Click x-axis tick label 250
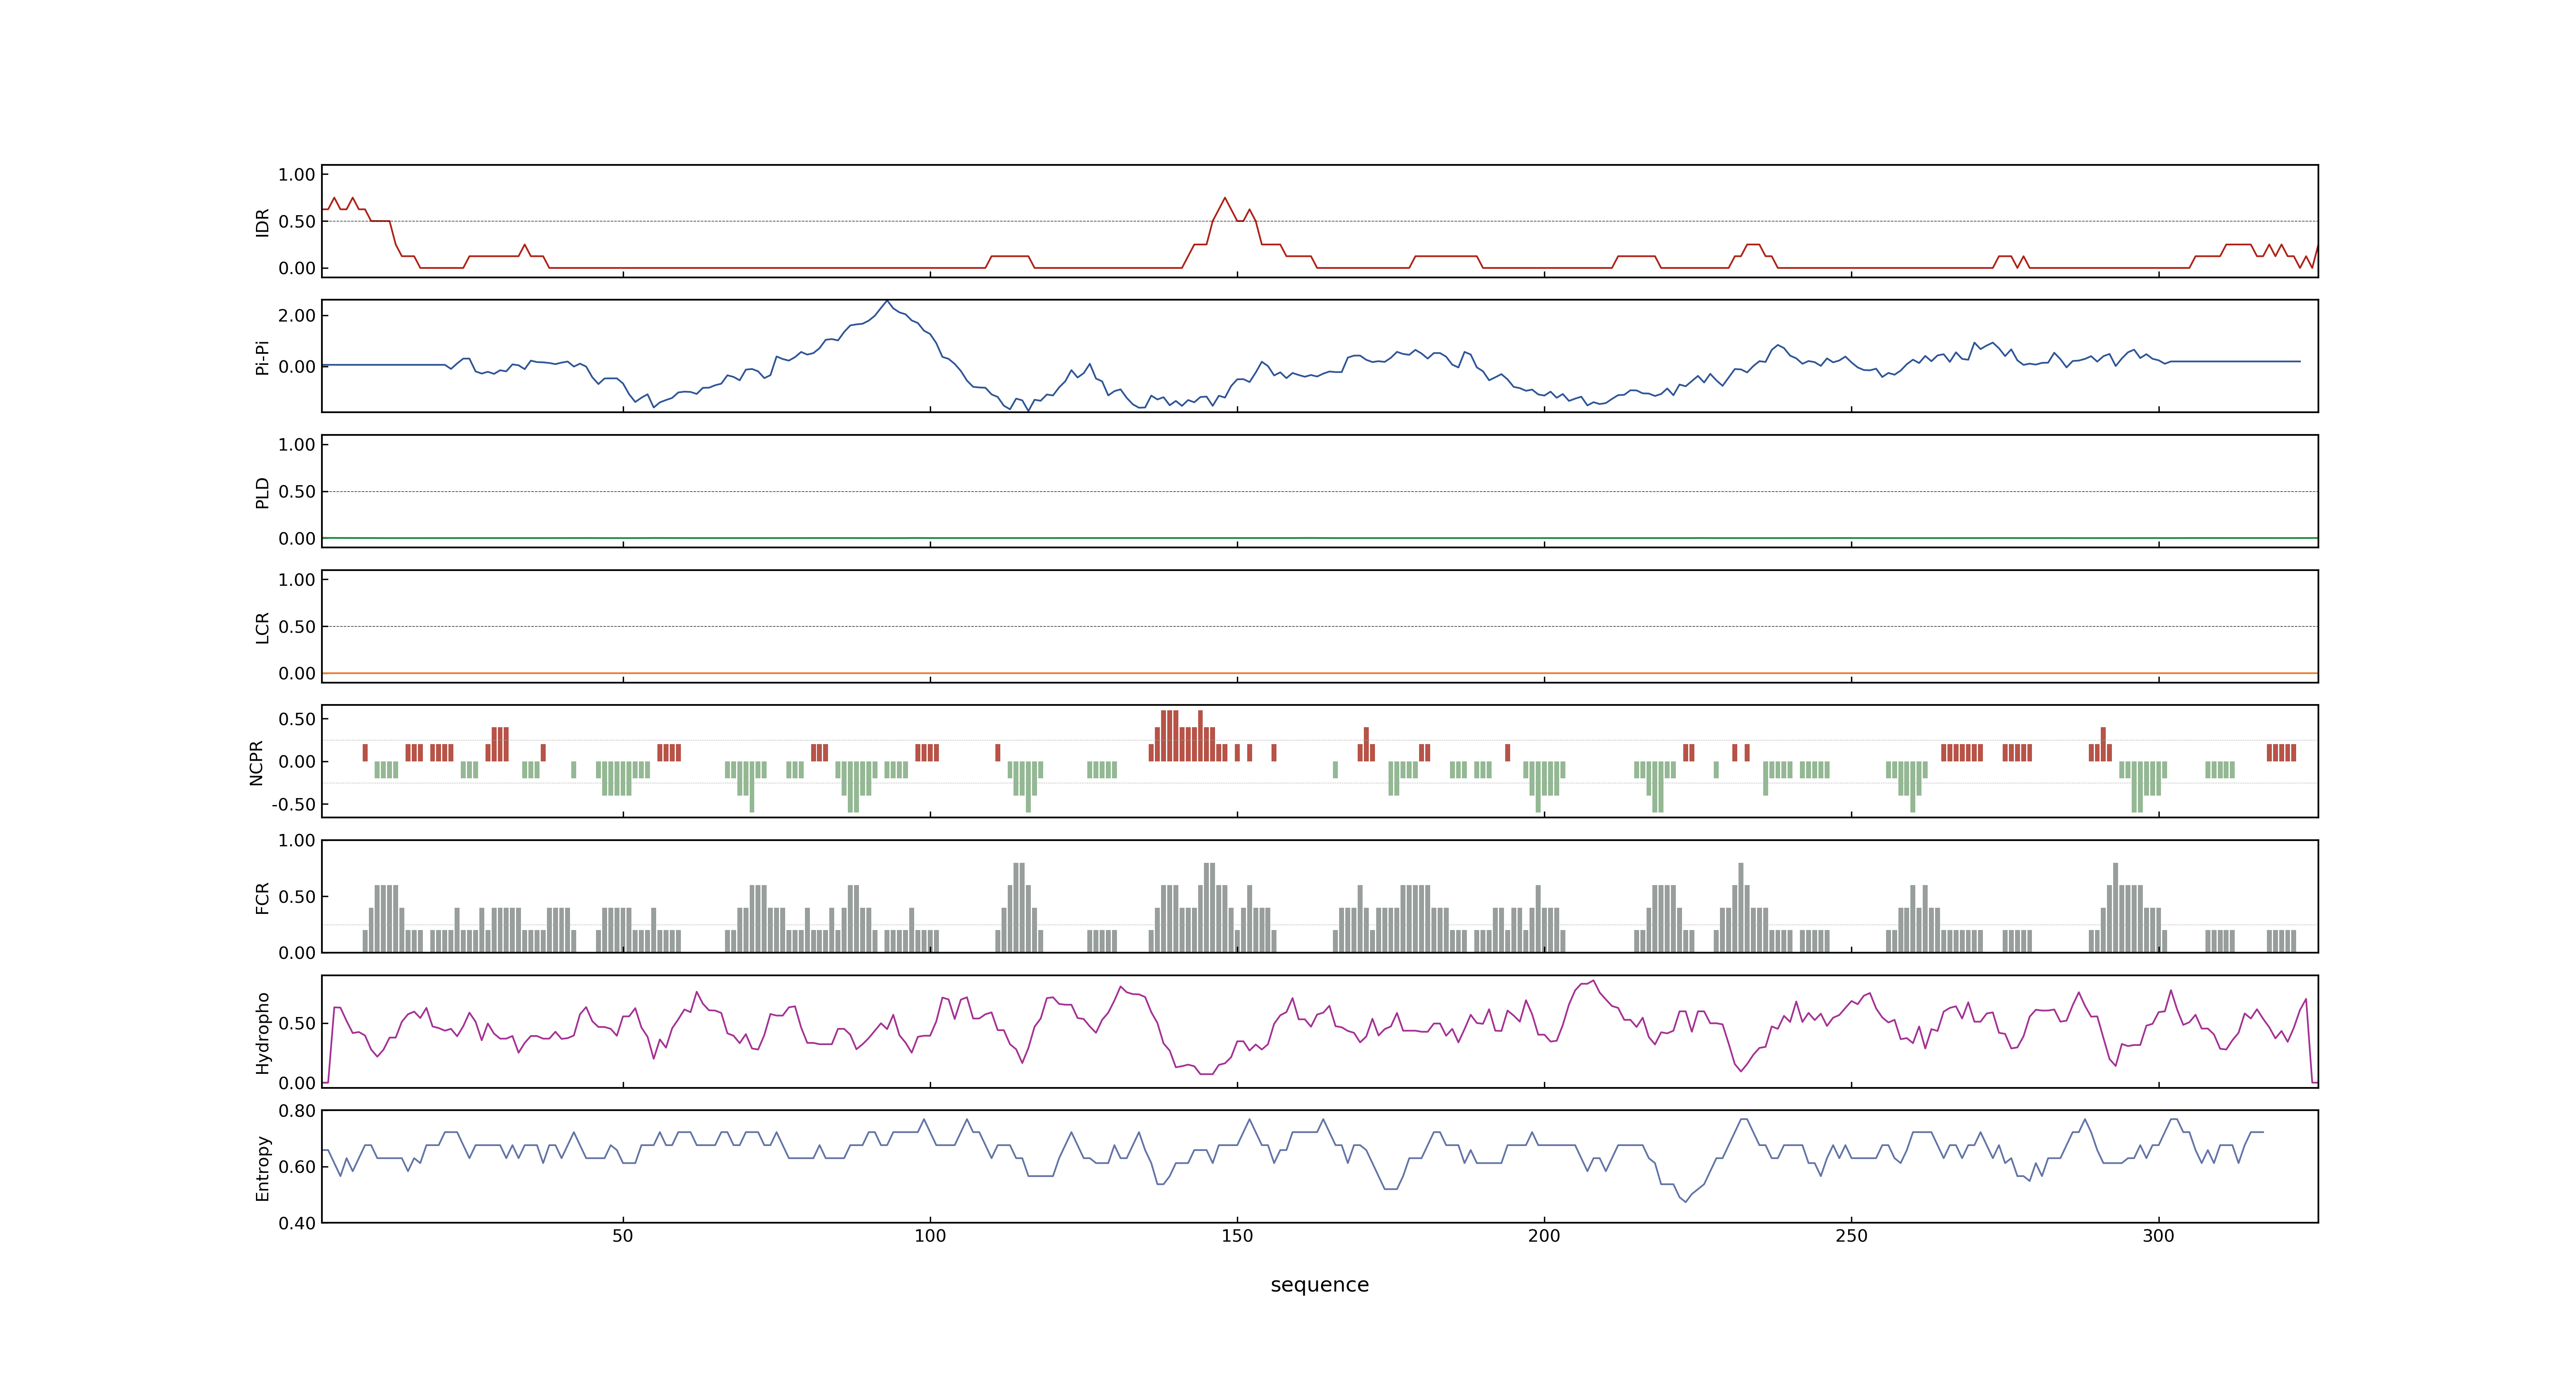 coord(1851,1236)
